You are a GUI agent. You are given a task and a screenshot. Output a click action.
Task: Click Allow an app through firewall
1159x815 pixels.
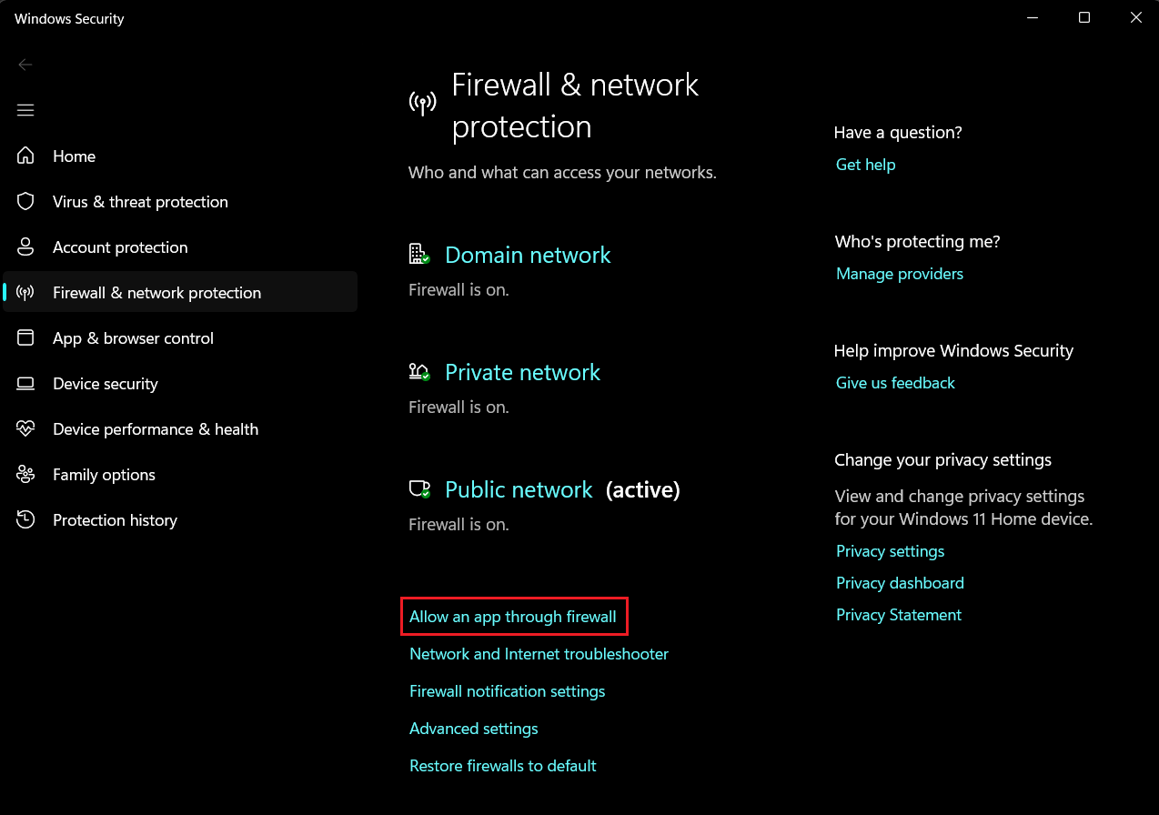click(513, 617)
